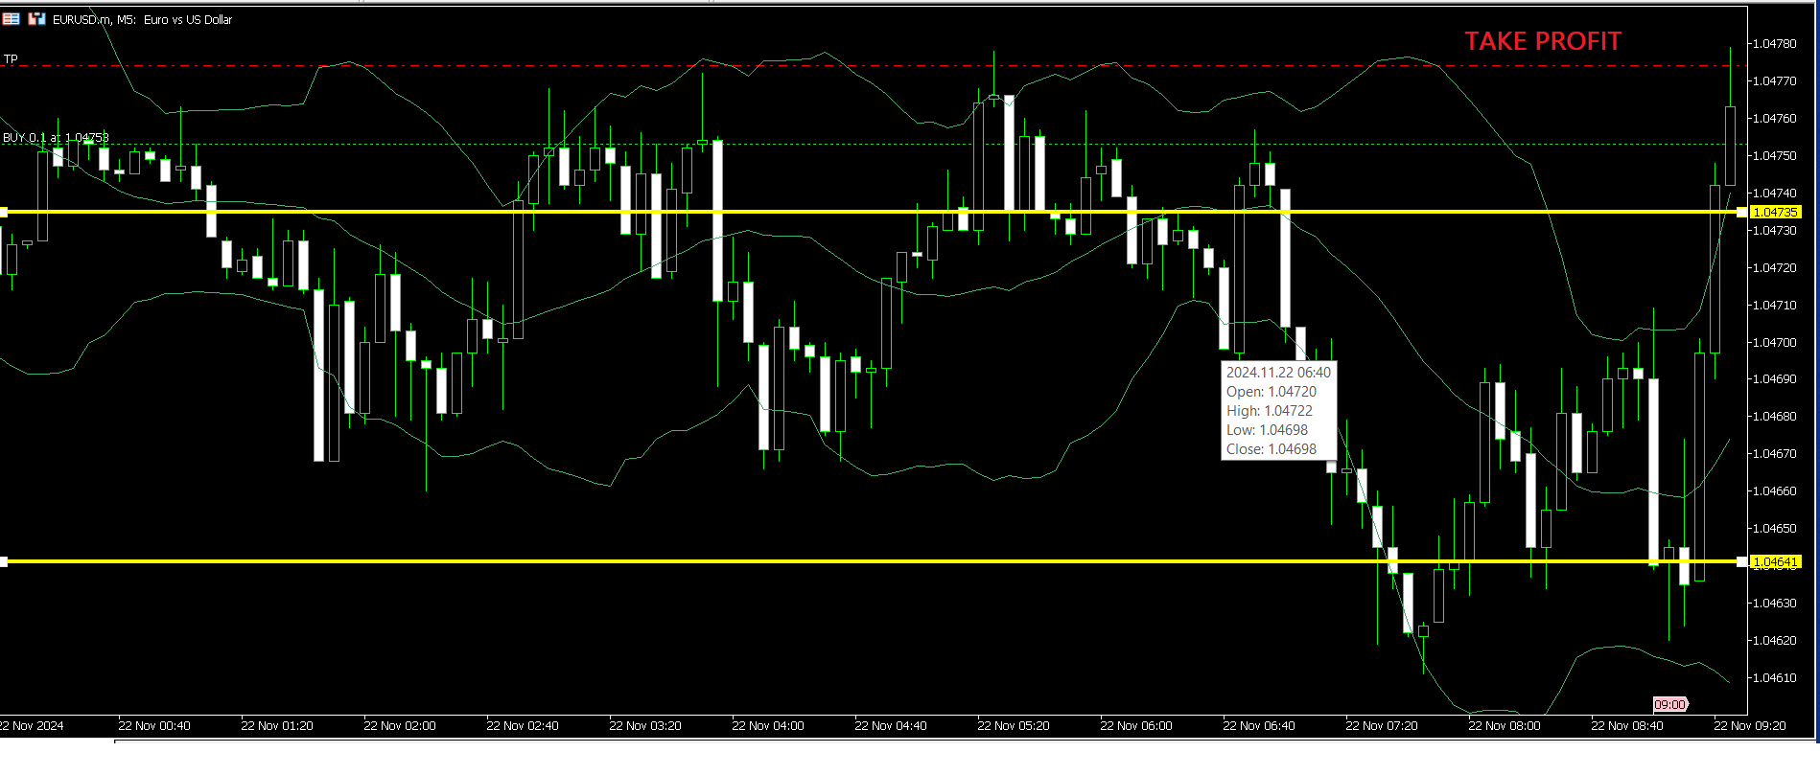This screenshot has height=775, width=1820.
Task: Click 1.04780 on the price scale
Action: [x=1774, y=44]
